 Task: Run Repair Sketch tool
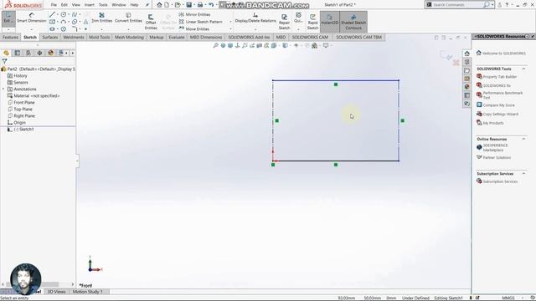pyautogui.click(x=284, y=22)
